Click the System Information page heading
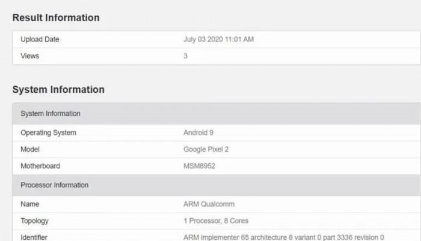 58,90
